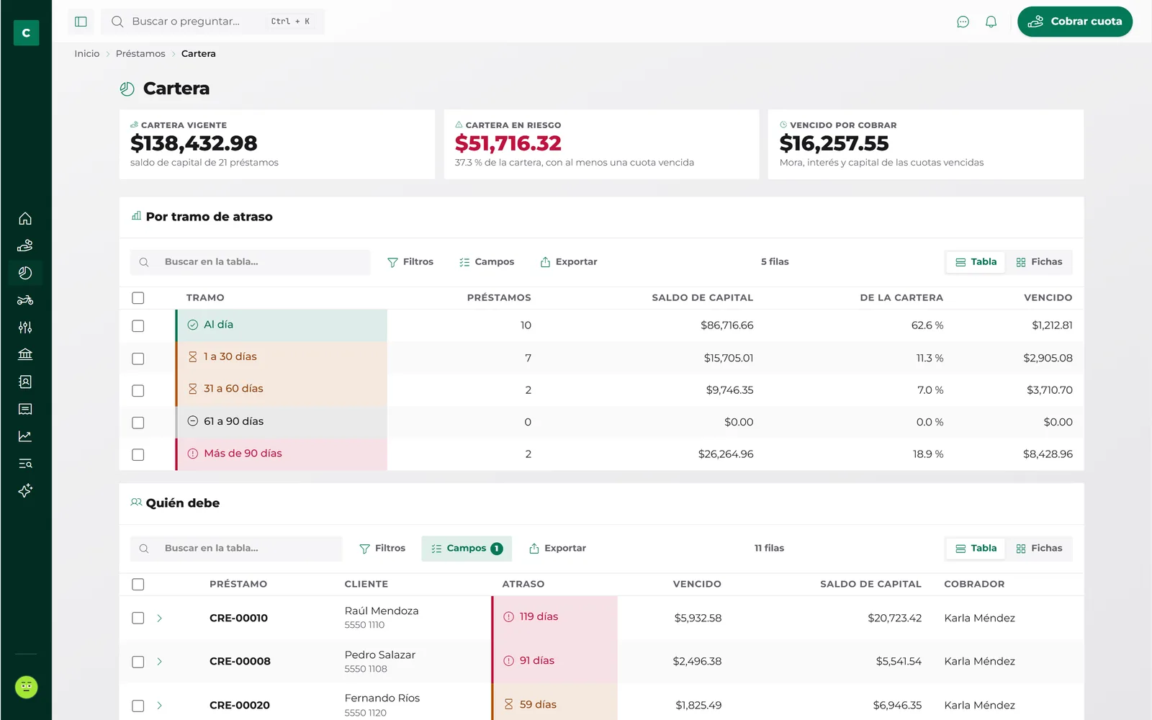
Task: Open the motorcycle icon in sidebar
Action: [25, 300]
